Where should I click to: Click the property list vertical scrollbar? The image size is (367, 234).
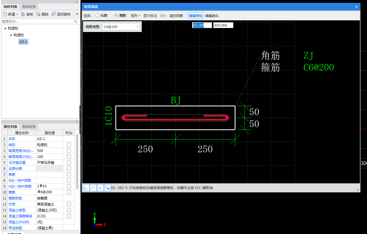77,161
